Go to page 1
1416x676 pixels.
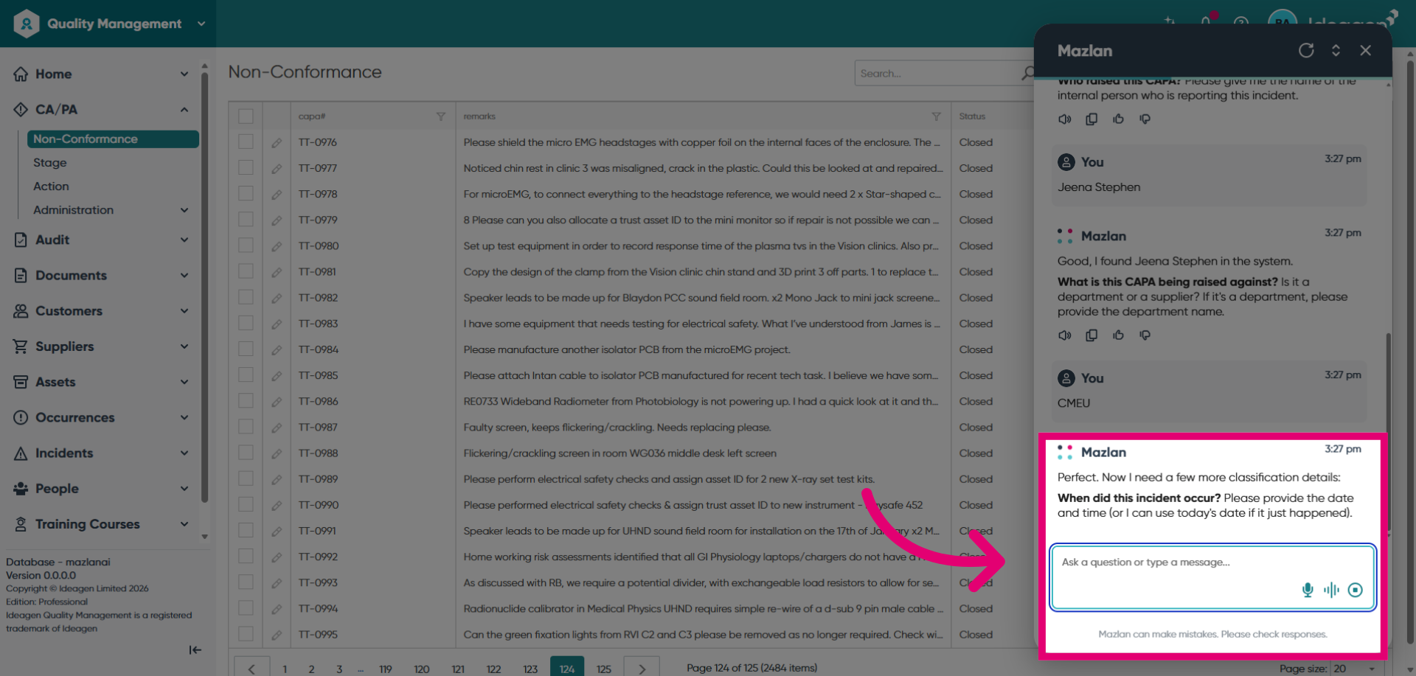click(285, 669)
